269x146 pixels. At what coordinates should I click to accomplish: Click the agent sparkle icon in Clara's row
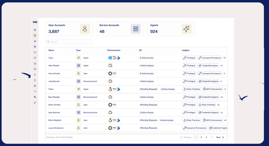[x=78, y=58]
